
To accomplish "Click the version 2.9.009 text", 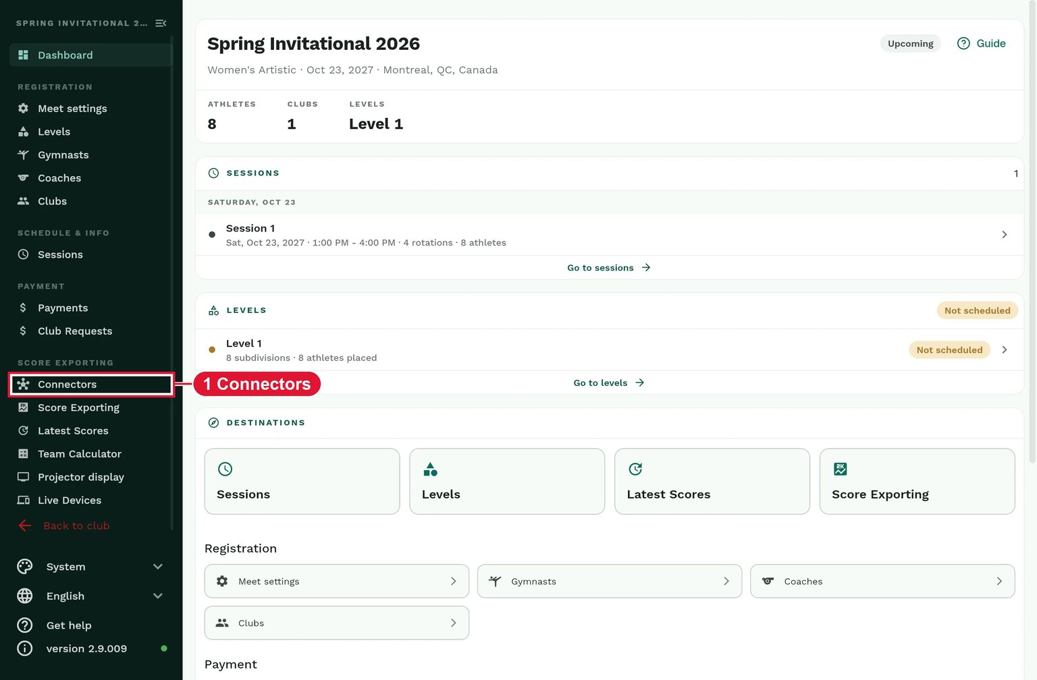I will coord(86,649).
